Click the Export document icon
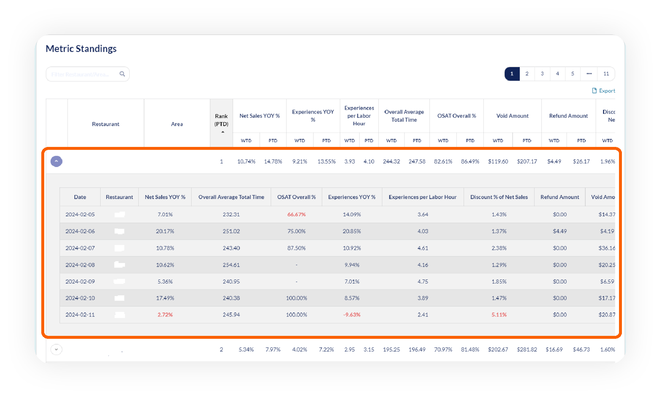This screenshot has width=661, height=398. coord(594,91)
